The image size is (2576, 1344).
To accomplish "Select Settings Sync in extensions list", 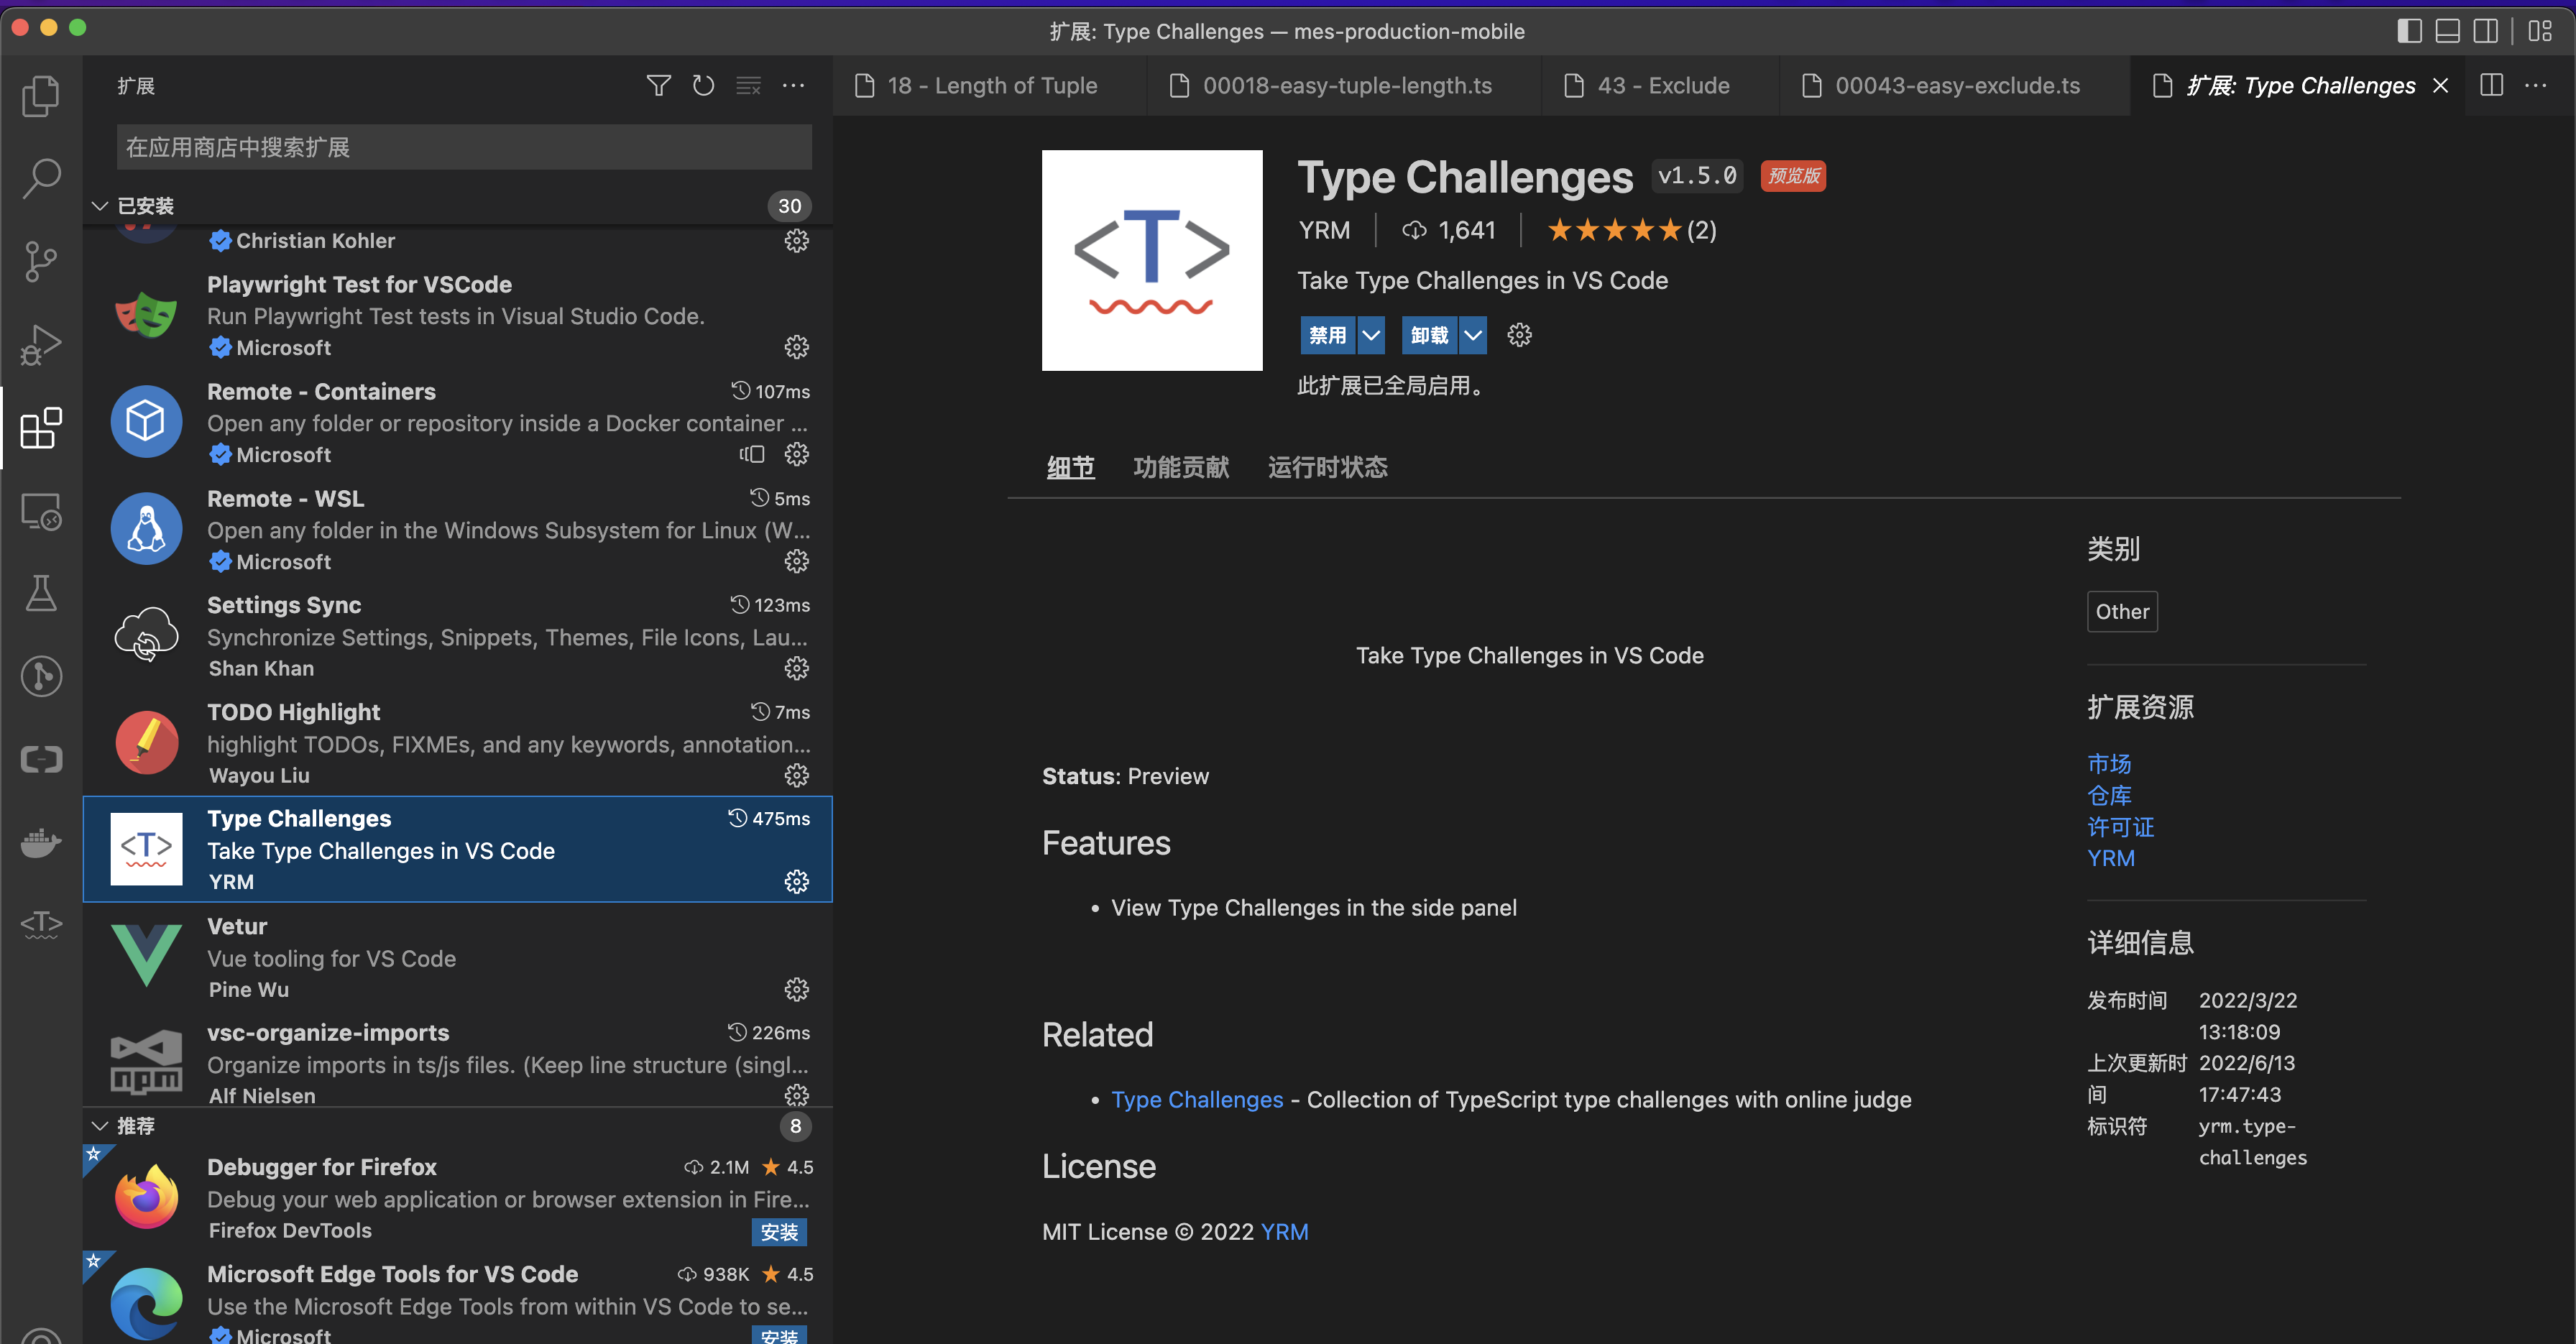I will (458, 636).
